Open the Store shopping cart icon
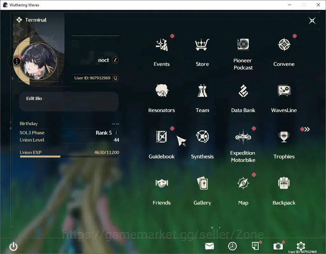326x254 pixels. click(x=202, y=45)
